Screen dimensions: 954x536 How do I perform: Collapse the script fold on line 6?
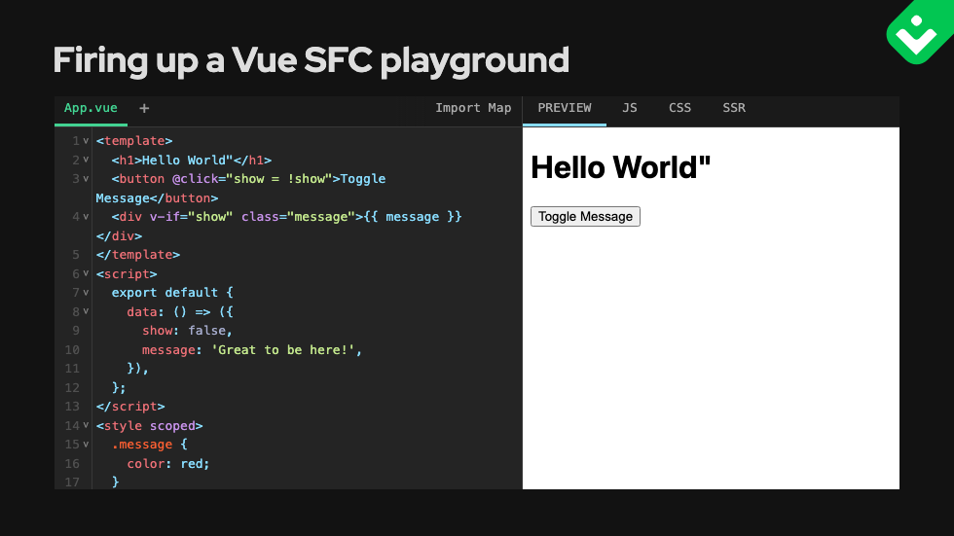point(86,274)
